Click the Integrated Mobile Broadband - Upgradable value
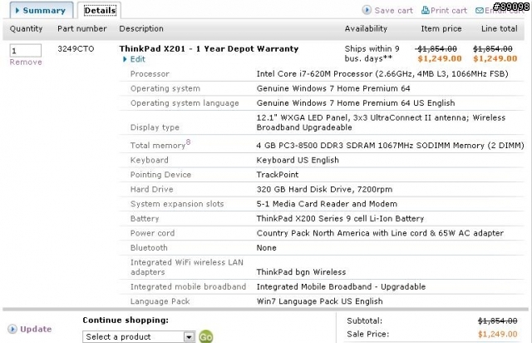 pyautogui.click(x=341, y=286)
